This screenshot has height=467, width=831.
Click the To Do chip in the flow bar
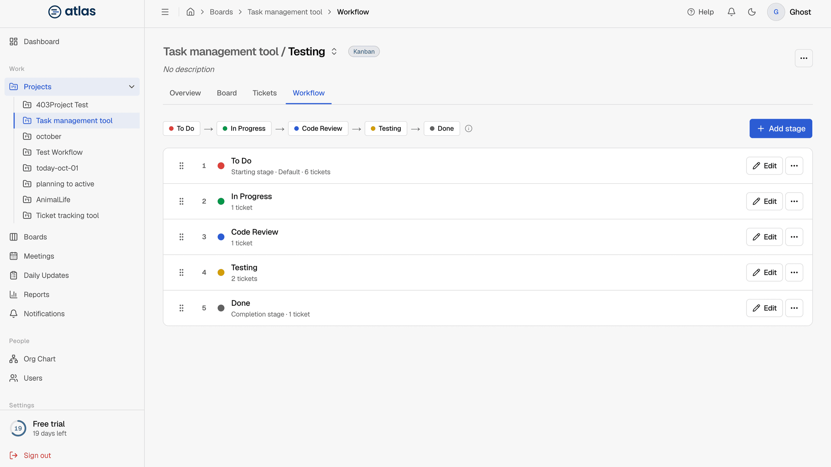pyautogui.click(x=181, y=129)
